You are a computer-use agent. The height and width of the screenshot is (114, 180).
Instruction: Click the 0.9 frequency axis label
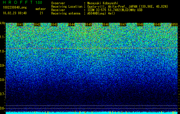click(2, 66)
